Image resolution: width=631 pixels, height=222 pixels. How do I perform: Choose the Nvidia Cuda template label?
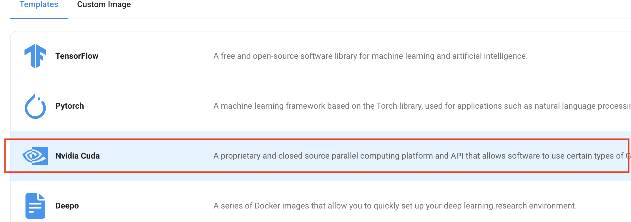point(77,156)
